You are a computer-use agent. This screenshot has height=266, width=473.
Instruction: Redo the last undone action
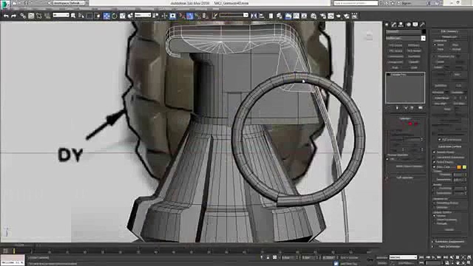click(x=14, y=16)
